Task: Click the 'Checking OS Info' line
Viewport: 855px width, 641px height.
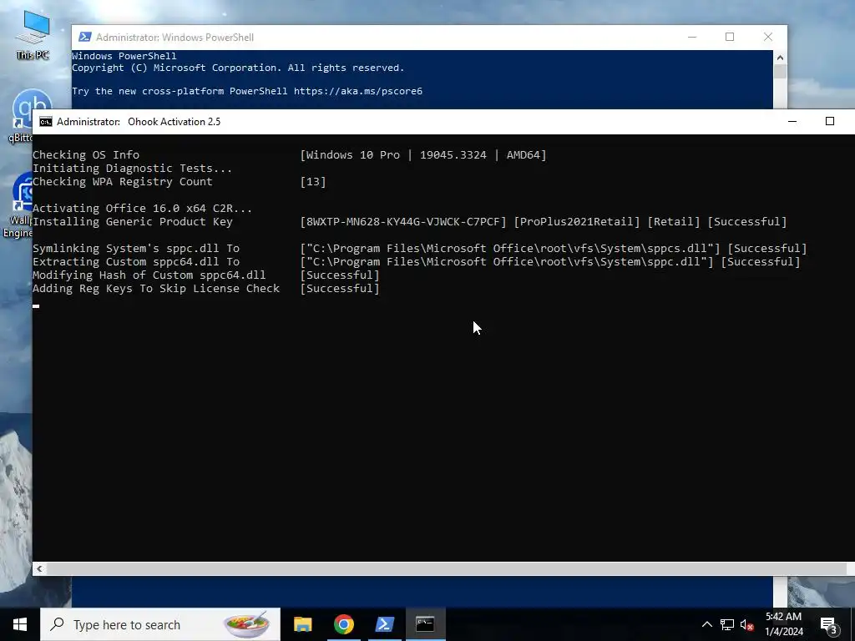Action: tap(86, 154)
